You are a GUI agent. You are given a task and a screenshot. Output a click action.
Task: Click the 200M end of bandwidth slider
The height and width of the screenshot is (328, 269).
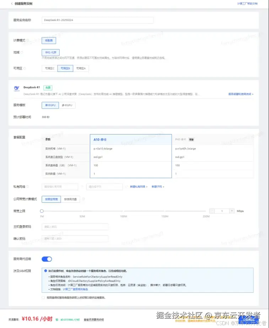(x=206, y=211)
